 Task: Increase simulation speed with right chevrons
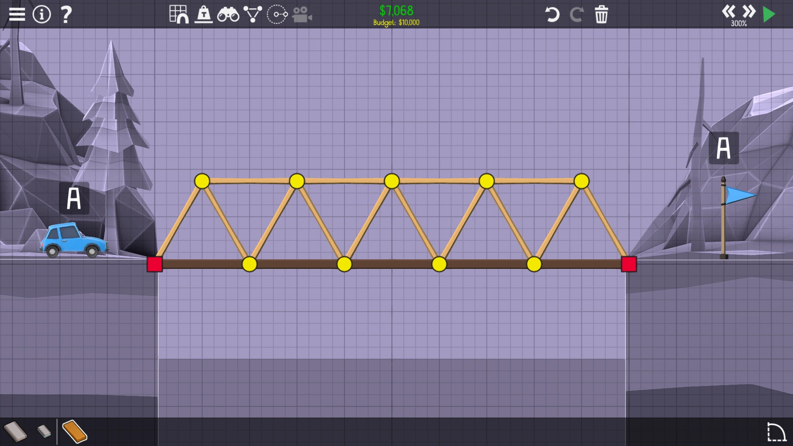[748, 12]
